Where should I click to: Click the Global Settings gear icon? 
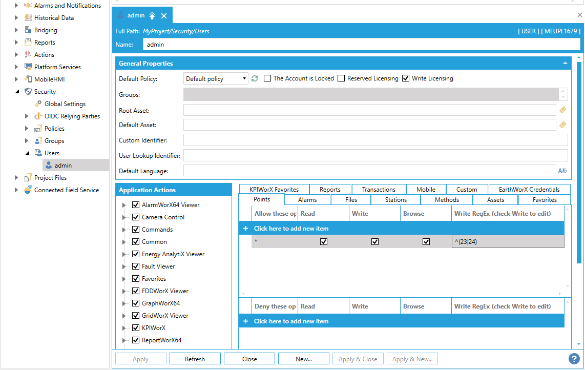click(x=38, y=104)
